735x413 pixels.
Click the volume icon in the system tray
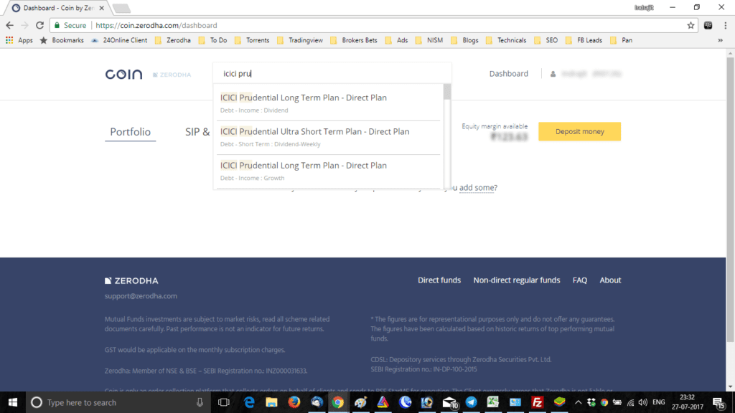[643, 402]
